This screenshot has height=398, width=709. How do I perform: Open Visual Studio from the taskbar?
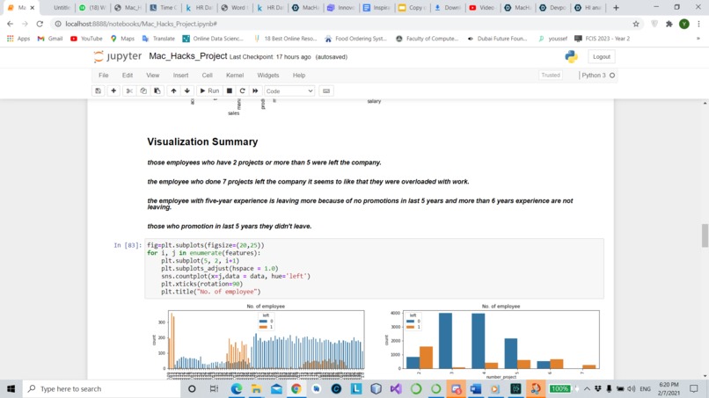pos(396,388)
